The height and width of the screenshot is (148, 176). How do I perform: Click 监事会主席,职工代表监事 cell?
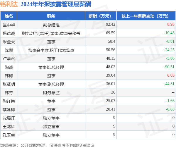51,50
